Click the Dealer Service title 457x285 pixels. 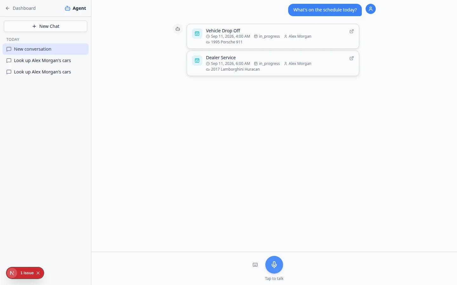[x=221, y=58]
